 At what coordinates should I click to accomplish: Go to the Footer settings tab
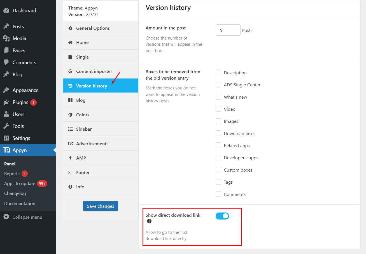101,172
